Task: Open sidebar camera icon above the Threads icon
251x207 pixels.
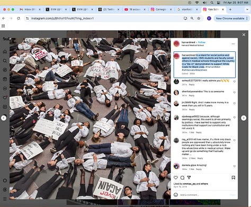Action: 5,181
